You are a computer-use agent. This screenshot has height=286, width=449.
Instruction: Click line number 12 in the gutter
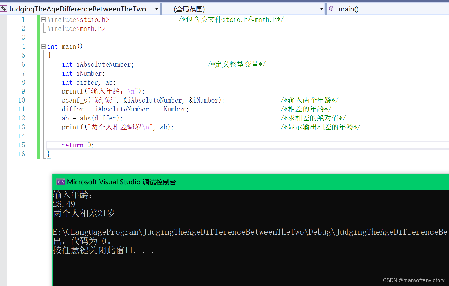click(22, 118)
